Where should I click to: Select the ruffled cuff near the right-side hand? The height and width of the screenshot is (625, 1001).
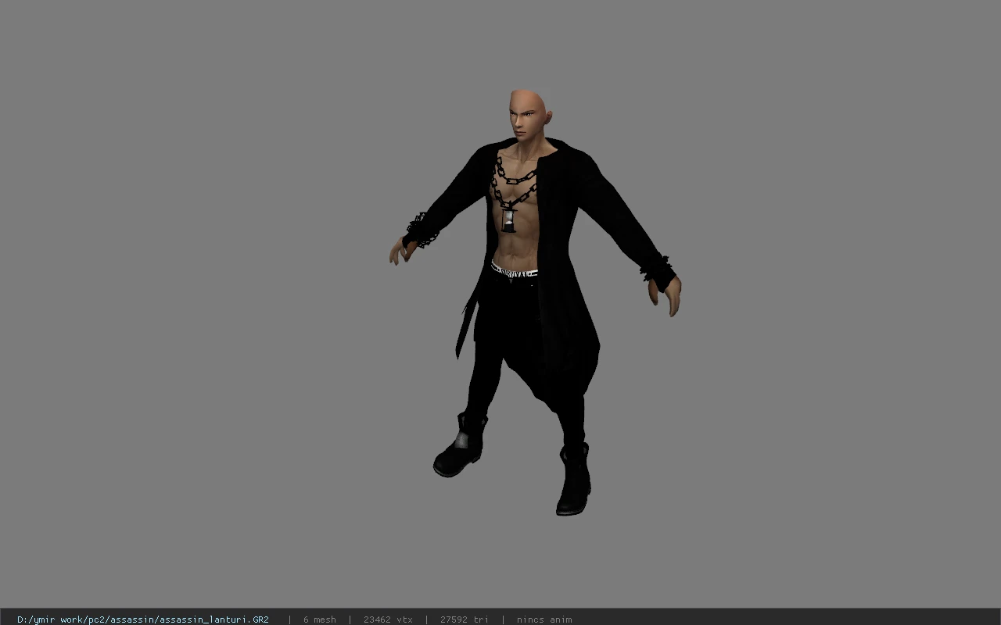657,269
